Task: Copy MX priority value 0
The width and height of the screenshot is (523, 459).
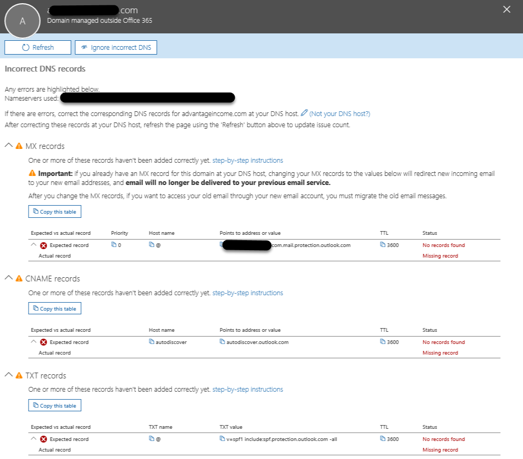Action: point(114,244)
